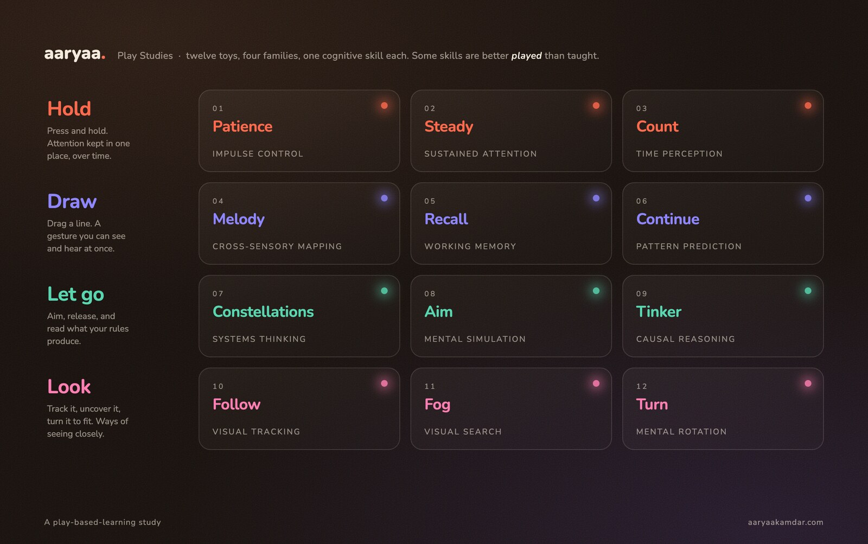This screenshot has height=544, width=868.
Task: Click the green dot on Constellations card
Action: click(x=384, y=291)
